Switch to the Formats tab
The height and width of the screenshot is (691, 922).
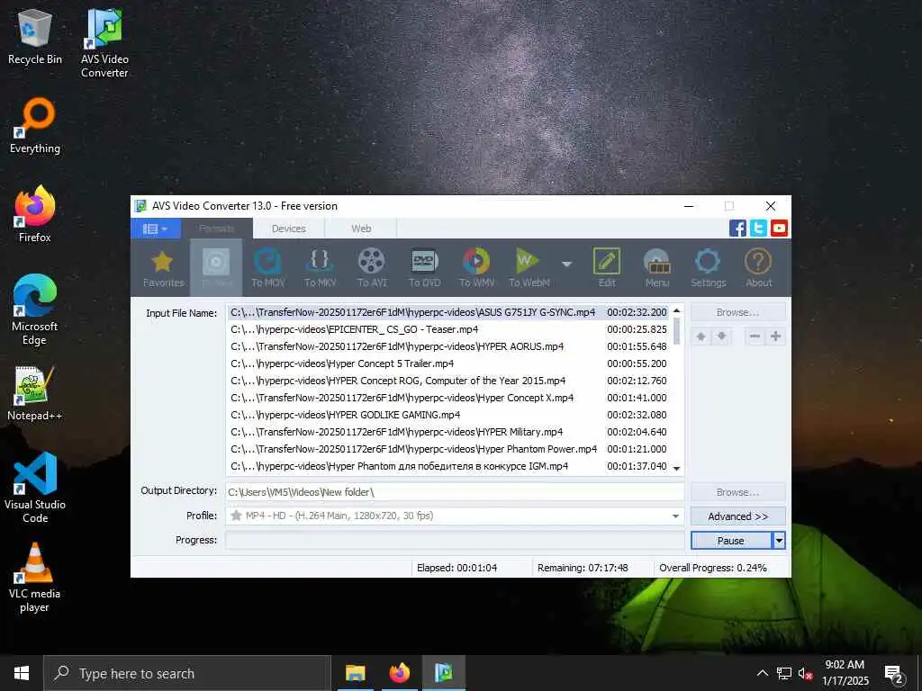pos(217,229)
